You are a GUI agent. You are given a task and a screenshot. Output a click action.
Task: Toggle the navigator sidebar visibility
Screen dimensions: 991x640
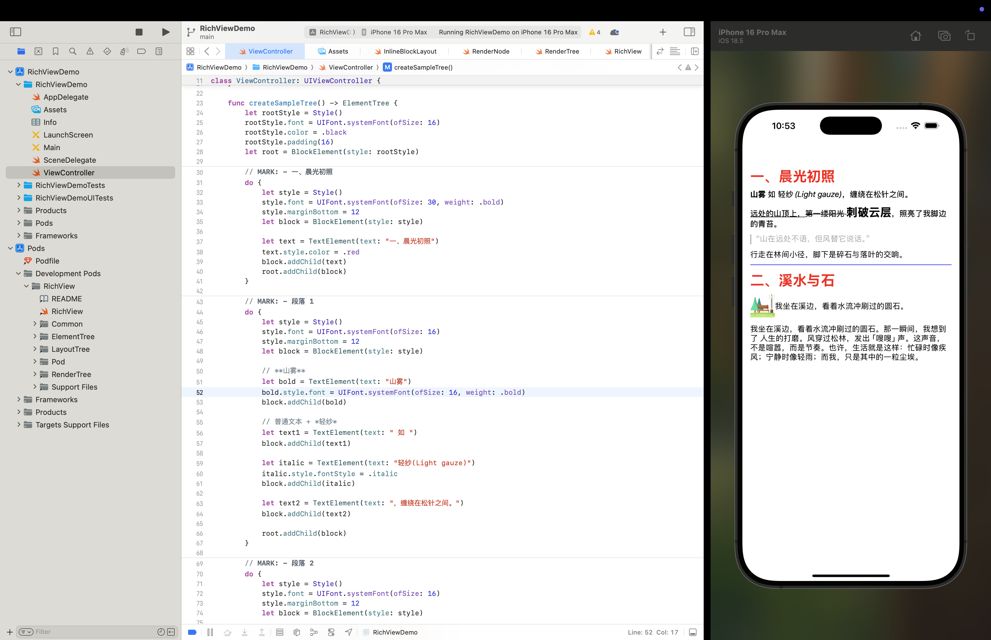click(15, 32)
